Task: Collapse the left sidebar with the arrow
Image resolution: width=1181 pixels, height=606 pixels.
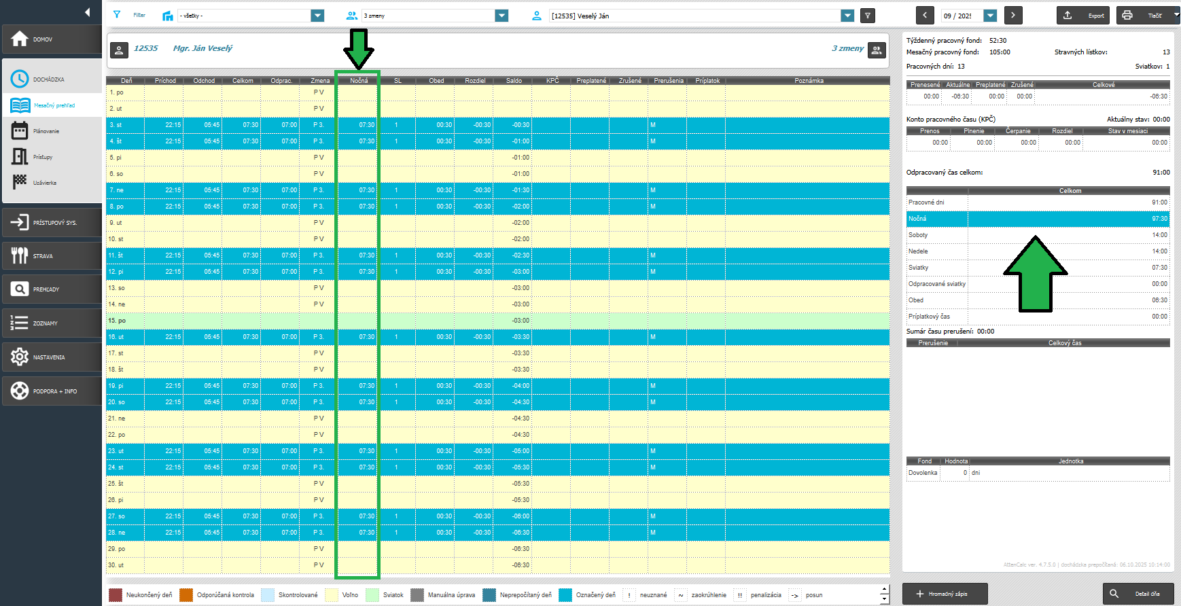Action: tap(87, 12)
